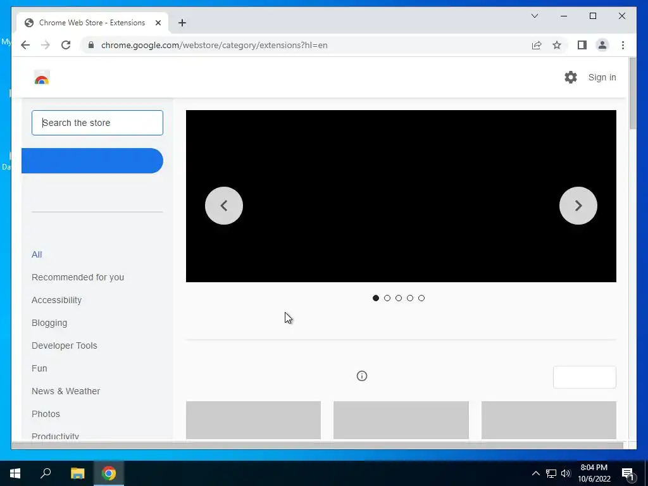Click the black carousel banner
The height and width of the screenshot is (486, 648).
pyautogui.click(x=401, y=196)
